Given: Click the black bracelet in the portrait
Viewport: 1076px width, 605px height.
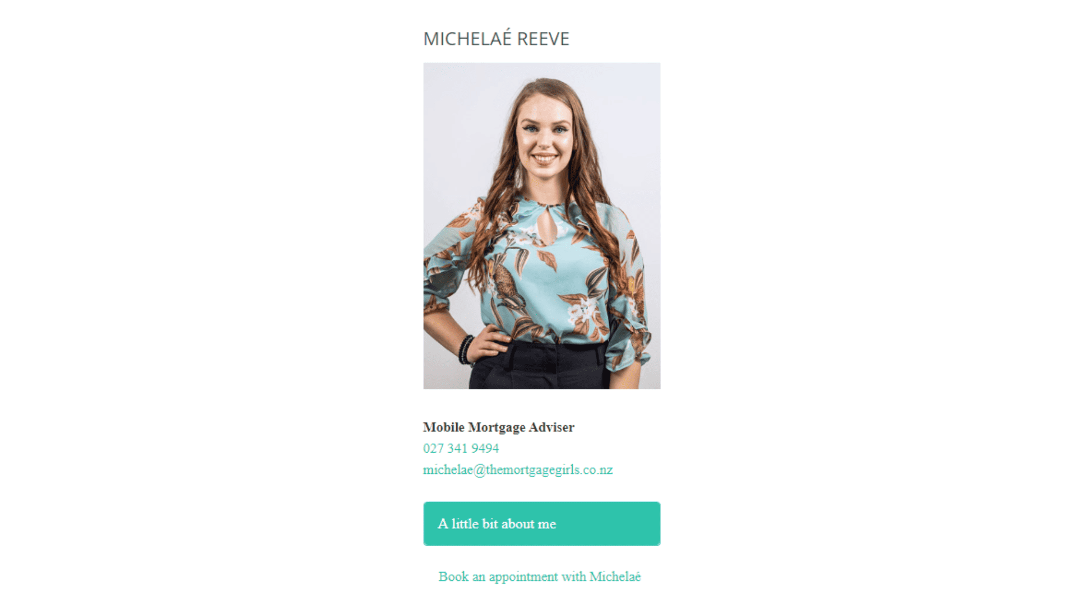Looking at the screenshot, I should [466, 350].
